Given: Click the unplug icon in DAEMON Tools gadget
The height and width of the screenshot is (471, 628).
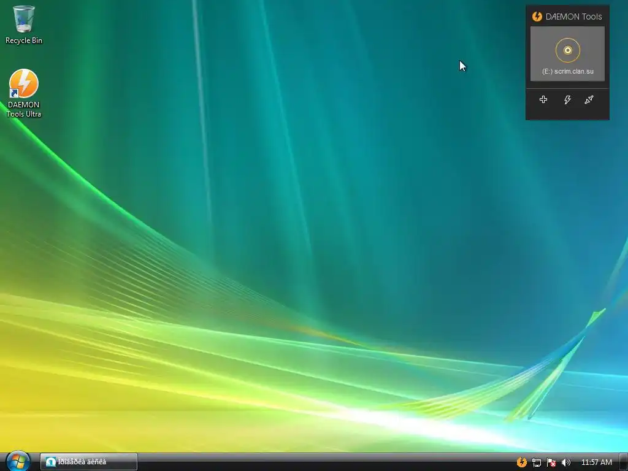Looking at the screenshot, I should [589, 99].
